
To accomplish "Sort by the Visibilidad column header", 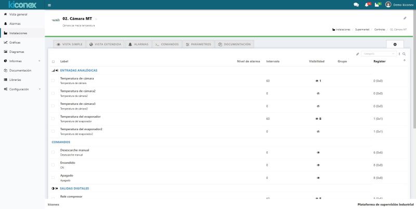I will (x=317, y=61).
